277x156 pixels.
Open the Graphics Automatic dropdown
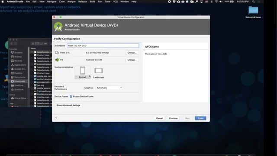110,88
